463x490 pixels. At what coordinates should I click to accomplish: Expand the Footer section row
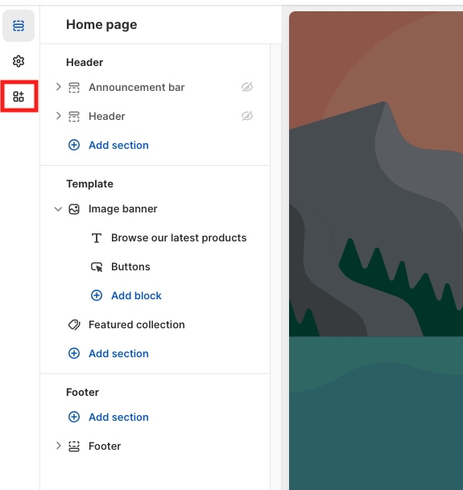click(58, 446)
